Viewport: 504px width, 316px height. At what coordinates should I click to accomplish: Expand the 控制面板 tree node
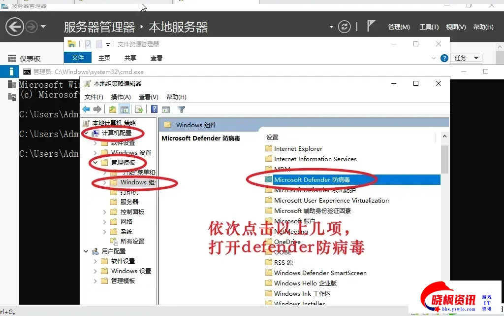104,212
